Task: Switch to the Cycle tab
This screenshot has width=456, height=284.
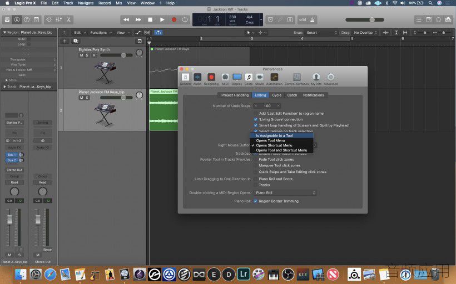Action: tap(276, 95)
